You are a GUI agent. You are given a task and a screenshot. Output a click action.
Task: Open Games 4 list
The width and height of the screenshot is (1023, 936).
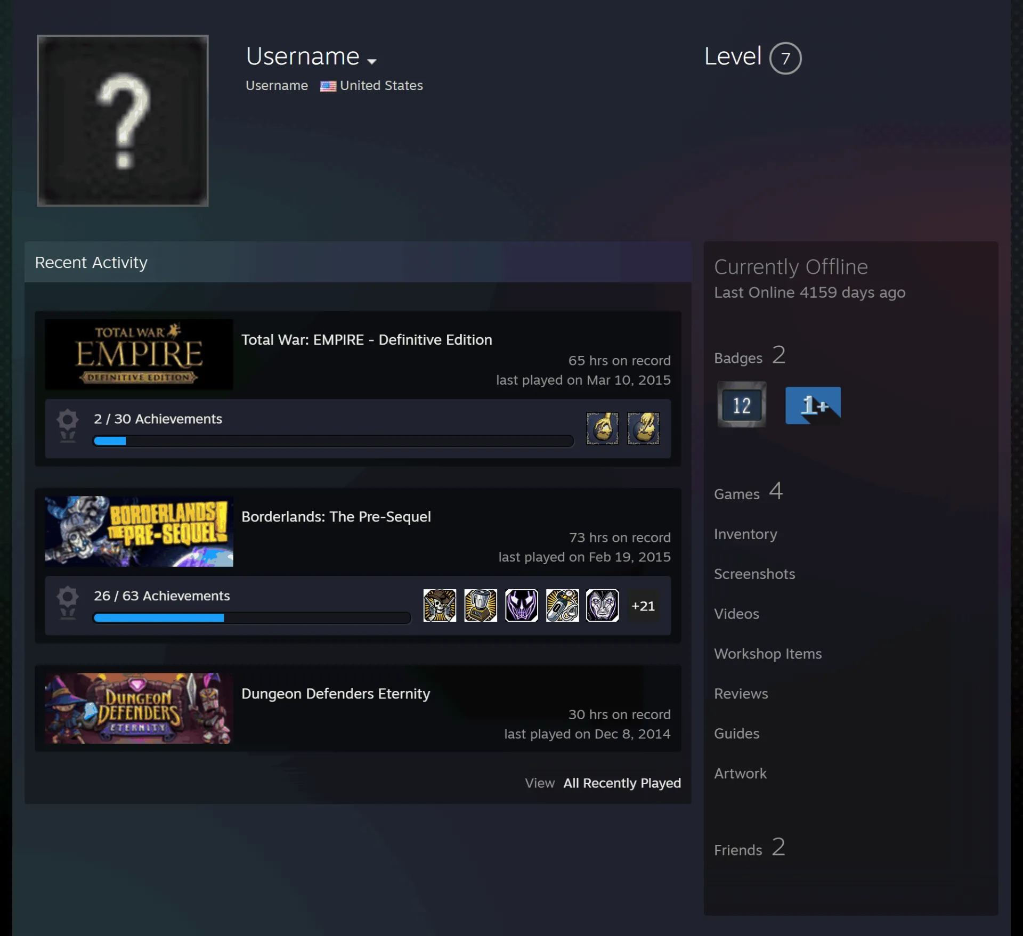tap(748, 491)
